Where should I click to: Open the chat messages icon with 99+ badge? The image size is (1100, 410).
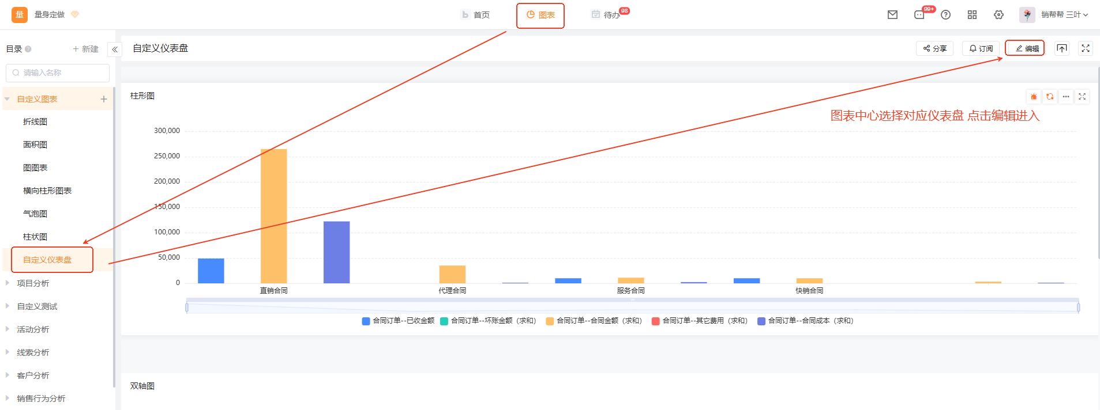click(x=919, y=15)
